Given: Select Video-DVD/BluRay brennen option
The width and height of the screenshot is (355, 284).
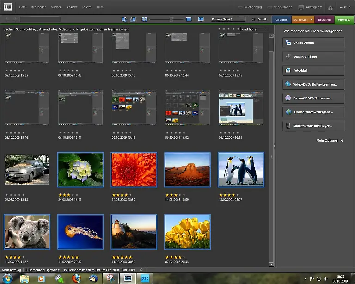Looking at the screenshot, I should (x=313, y=85).
